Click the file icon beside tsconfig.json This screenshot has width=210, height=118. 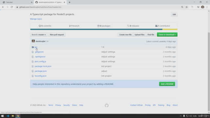(33, 76)
